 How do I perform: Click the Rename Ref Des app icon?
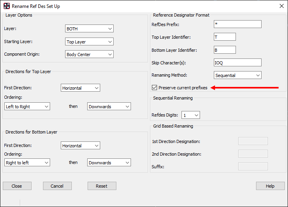(7, 6)
